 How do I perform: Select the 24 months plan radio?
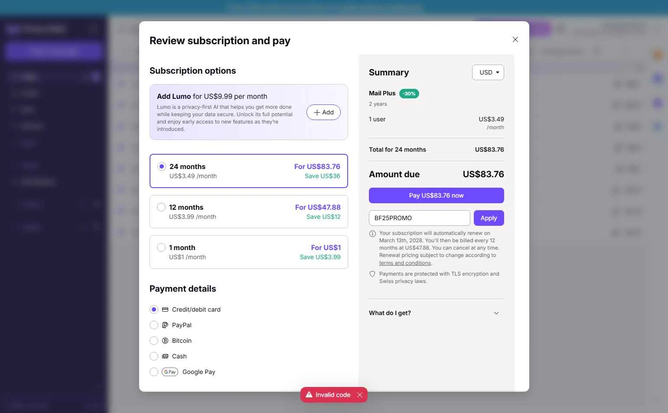click(162, 166)
